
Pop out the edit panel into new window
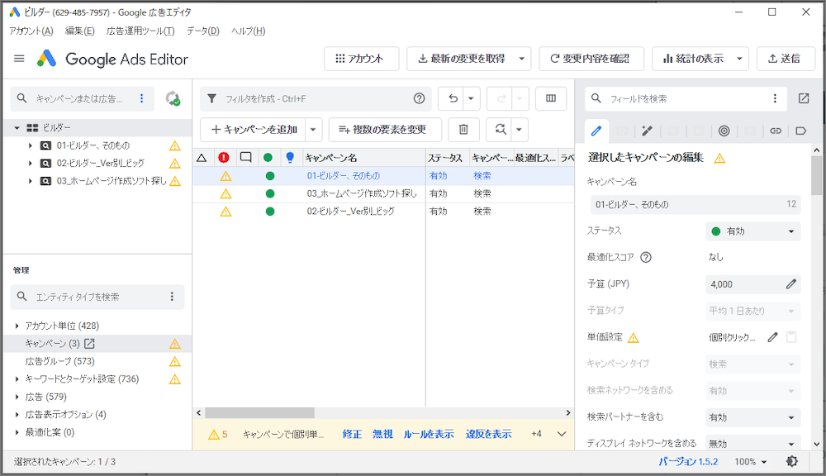tap(804, 98)
